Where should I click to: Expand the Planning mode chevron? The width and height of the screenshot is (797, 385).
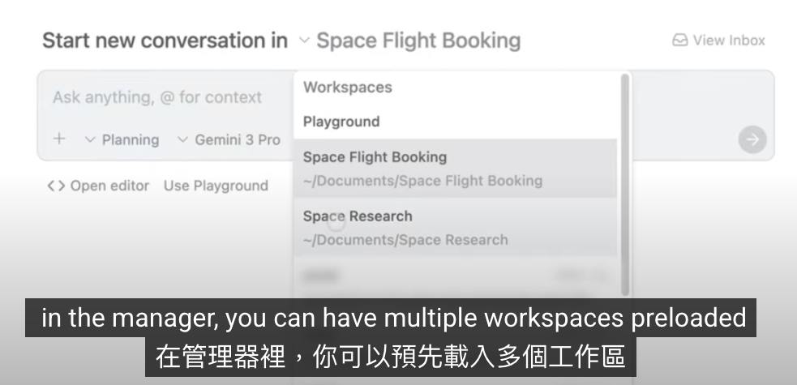click(x=90, y=140)
